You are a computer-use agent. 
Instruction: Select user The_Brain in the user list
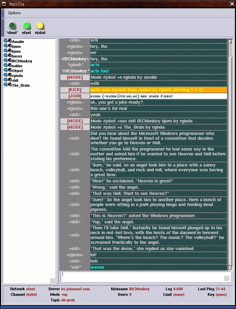point(21,85)
